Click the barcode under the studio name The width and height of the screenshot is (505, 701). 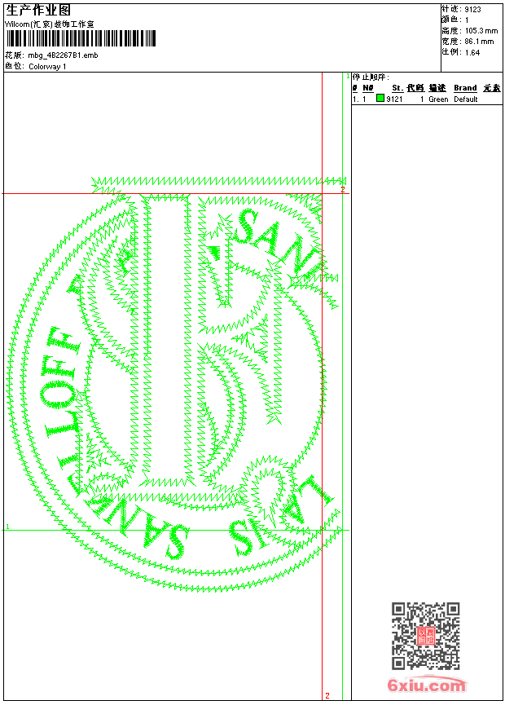click(81, 39)
